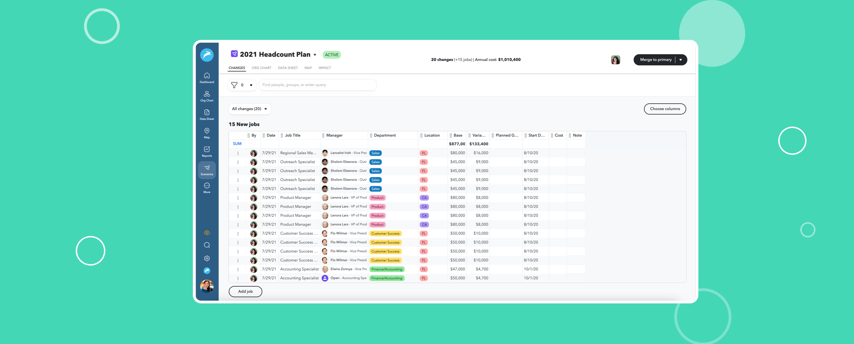Open row menu for Regional Sales Manager
Screen dimensions: 854x344
pos(238,153)
